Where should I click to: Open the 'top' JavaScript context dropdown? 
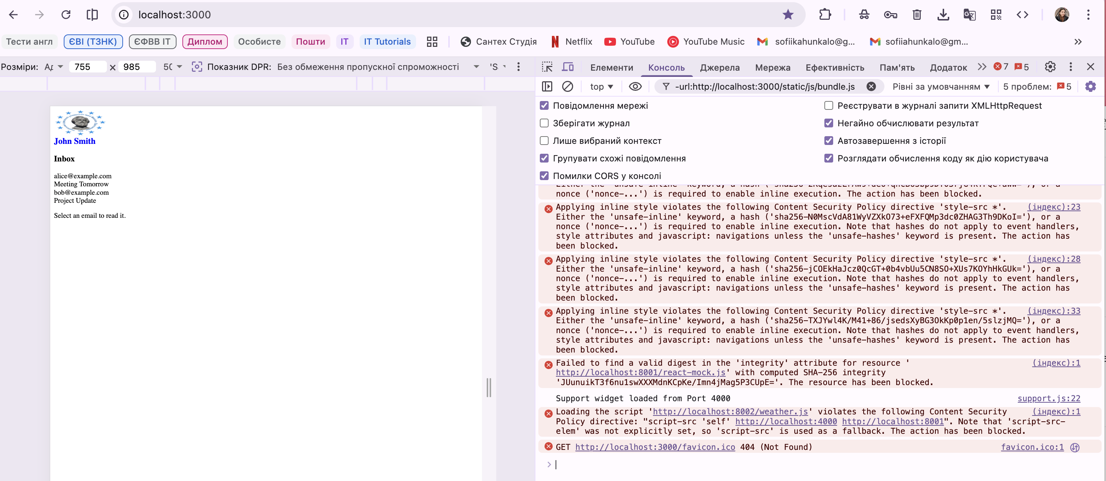point(601,87)
